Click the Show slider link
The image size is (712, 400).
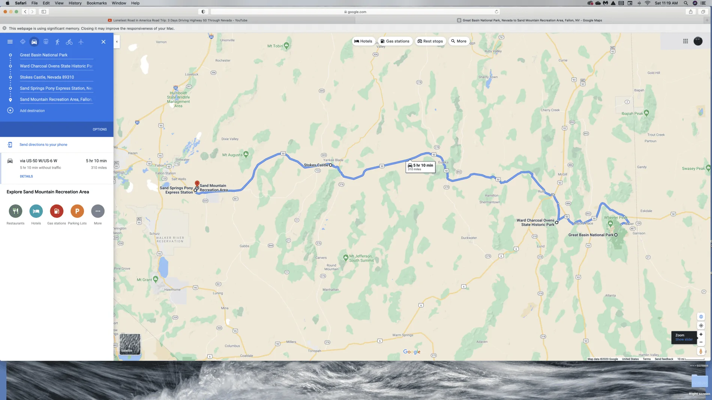point(684,340)
